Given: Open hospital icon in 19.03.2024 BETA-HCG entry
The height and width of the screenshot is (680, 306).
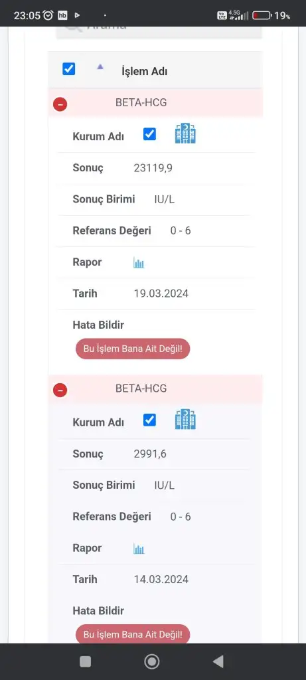Looking at the screenshot, I should coord(185,133).
